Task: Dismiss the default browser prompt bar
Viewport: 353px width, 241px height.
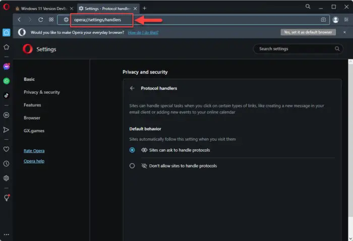Action: tap(344, 32)
